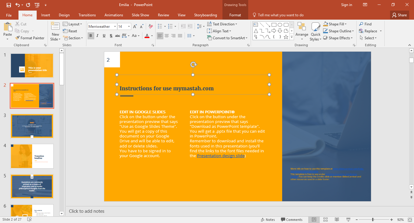The image size is (414, 223).
Task: Start the Slide Show from the status bar
Action: 348,220
